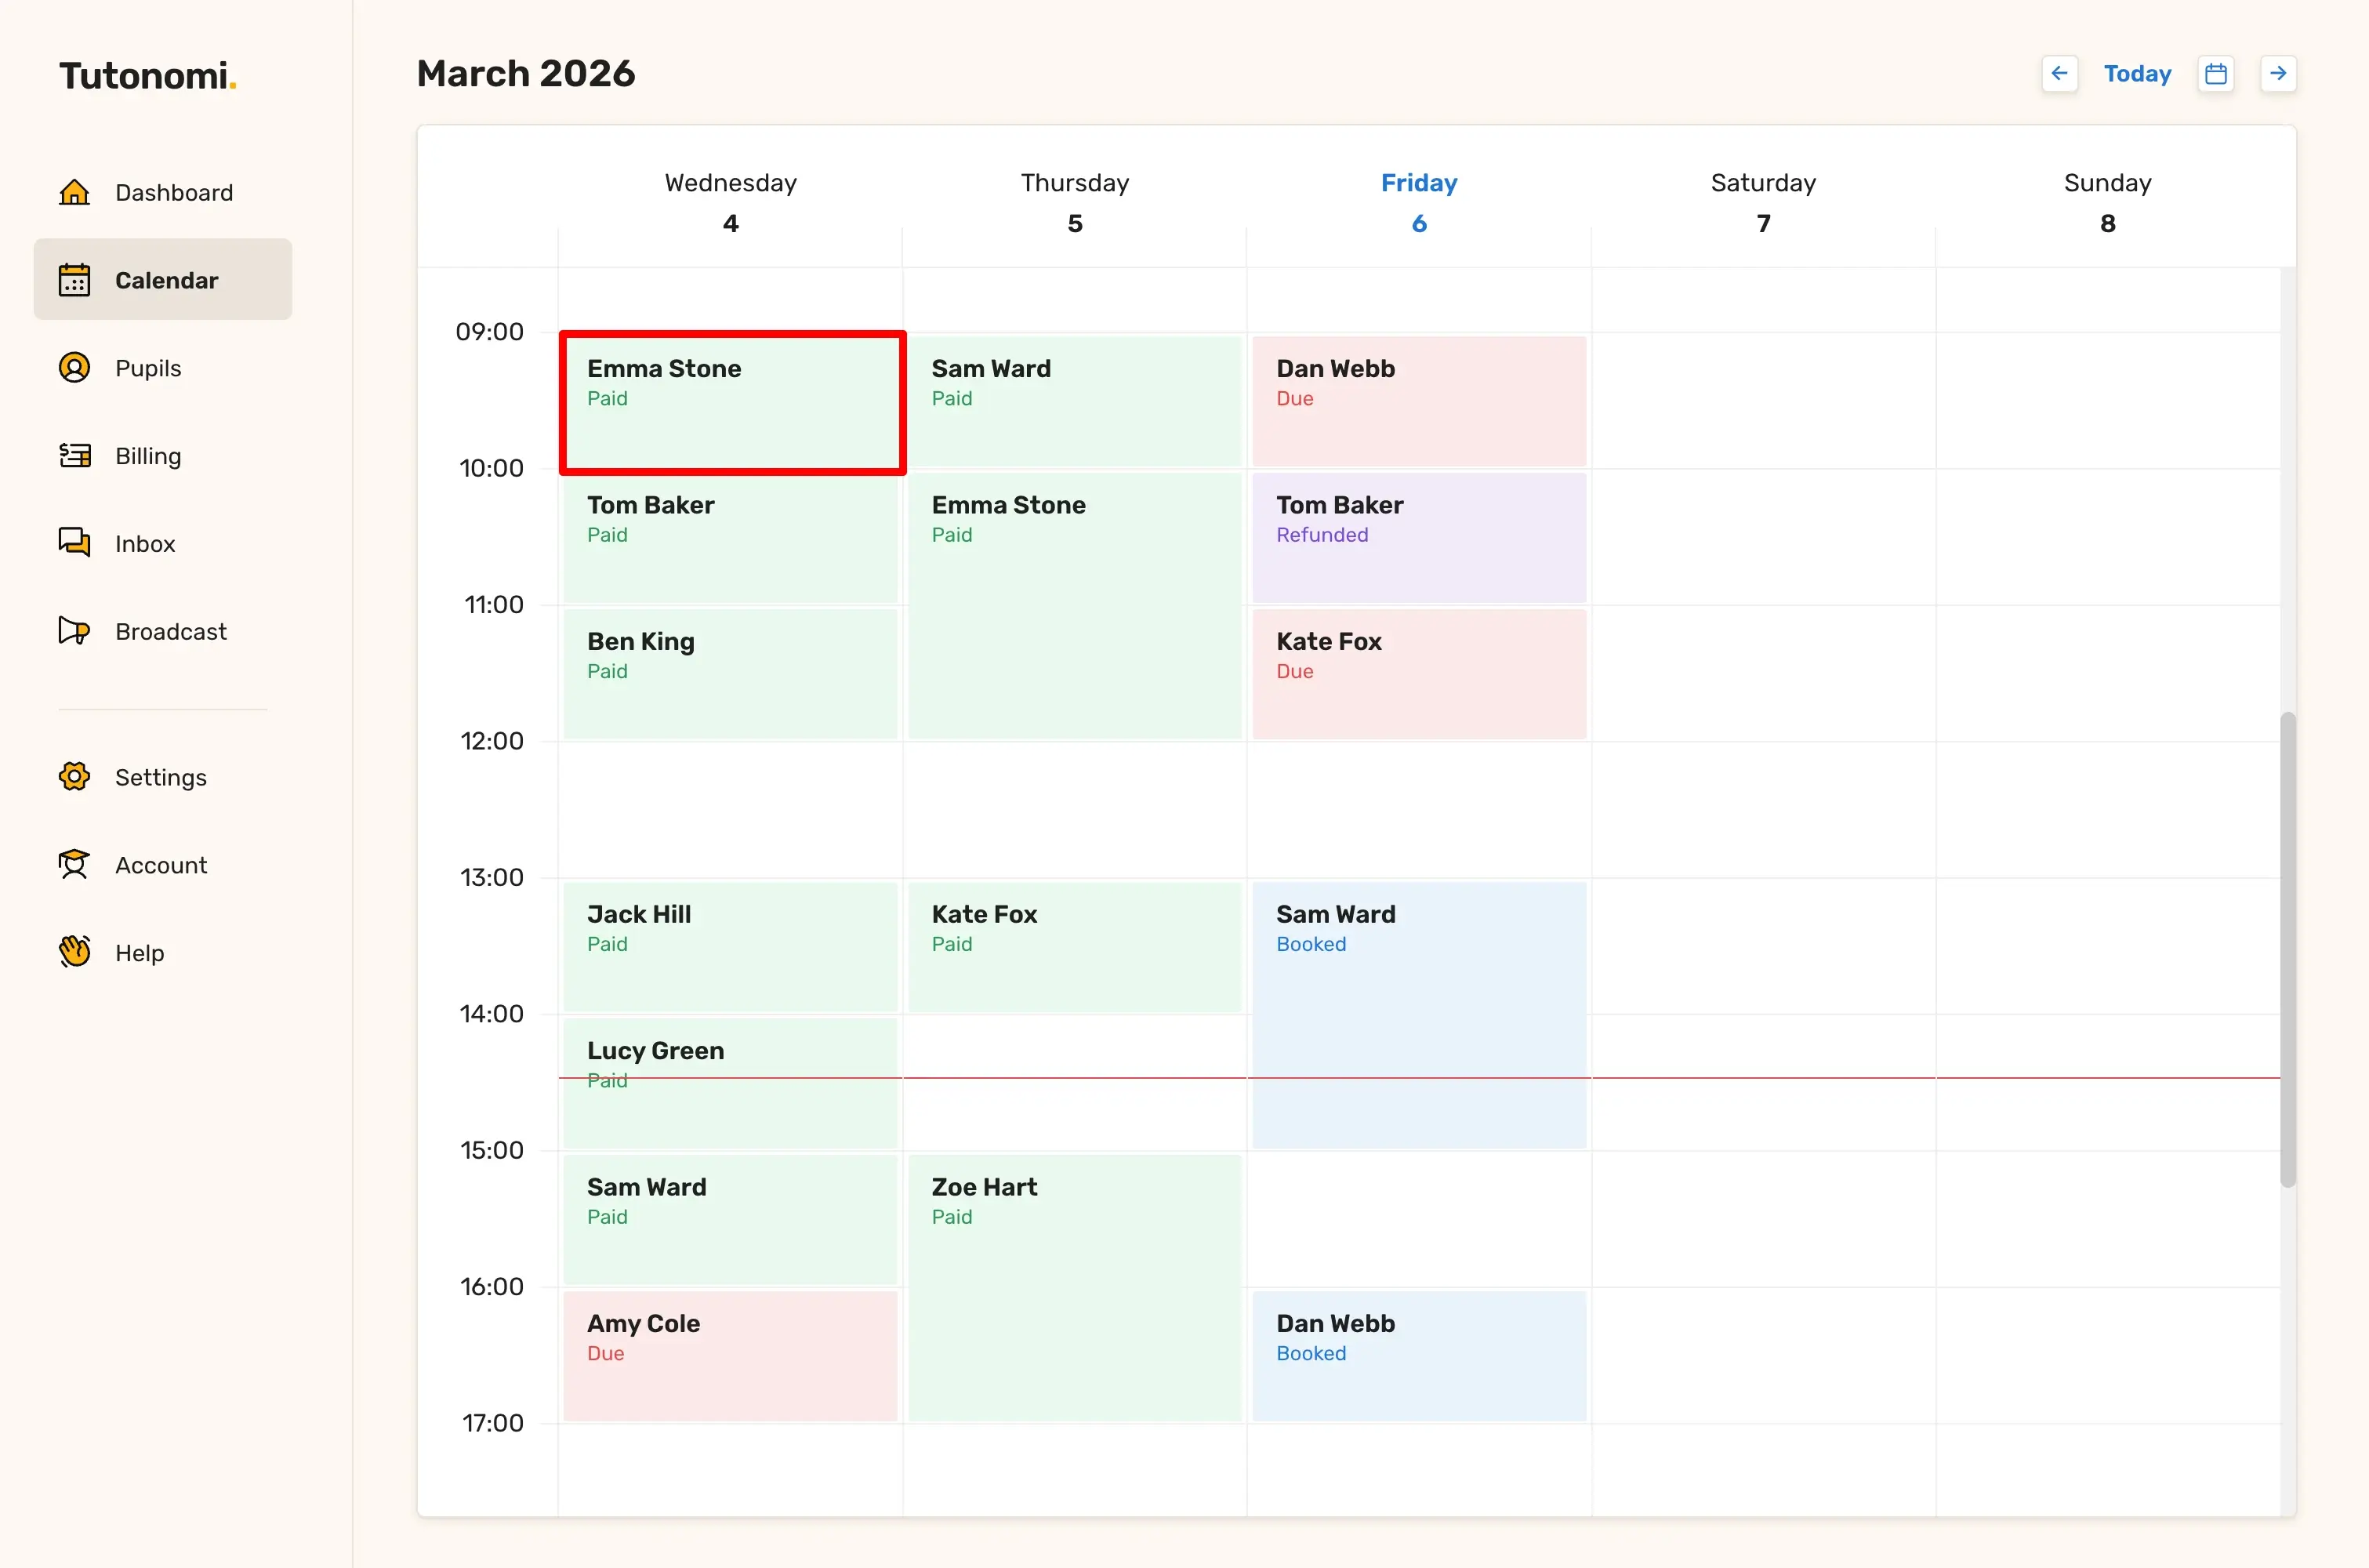
Task: Go to previous week with left arrow
Action: click(2059, 73)
